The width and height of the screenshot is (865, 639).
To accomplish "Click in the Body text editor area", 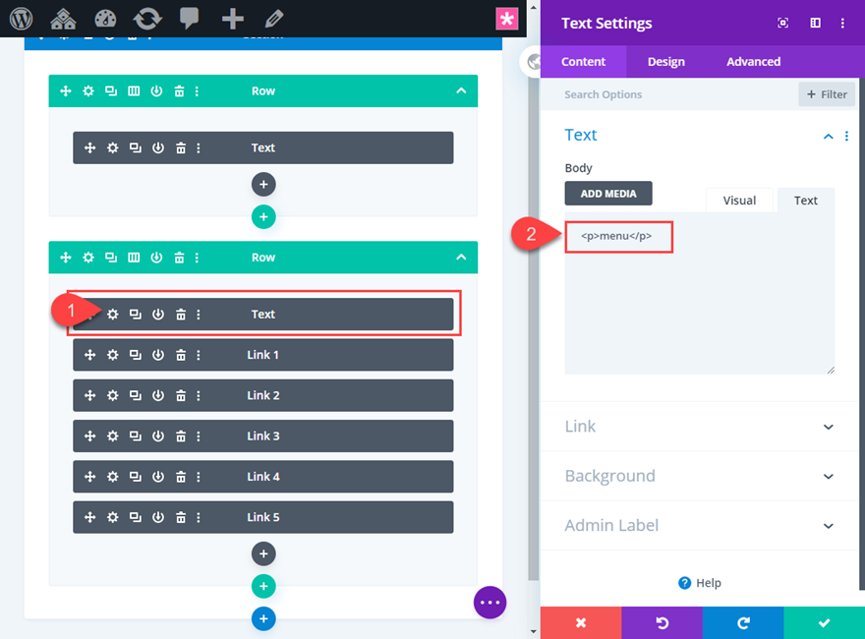I will pos(700,293).
